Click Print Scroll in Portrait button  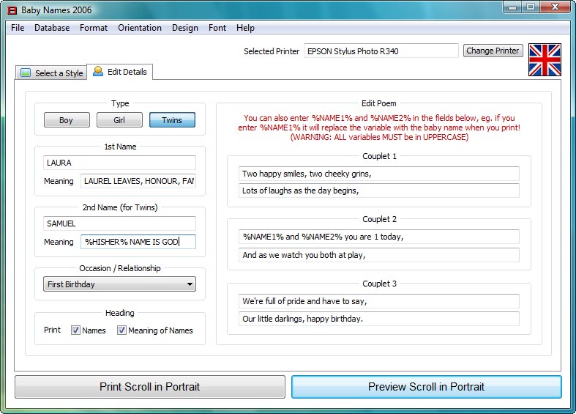coord(150,387)
